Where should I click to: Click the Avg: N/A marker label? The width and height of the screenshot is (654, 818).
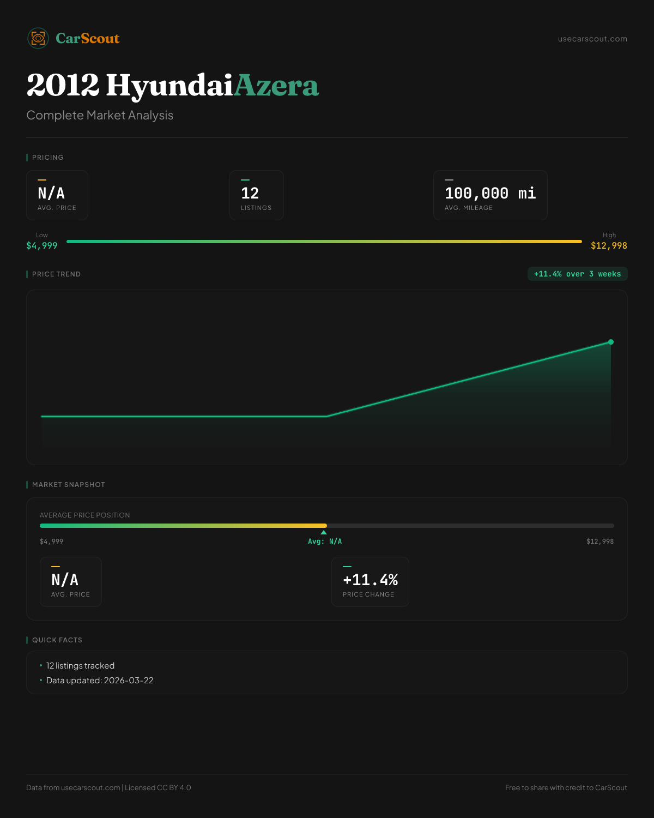(325, 542)
